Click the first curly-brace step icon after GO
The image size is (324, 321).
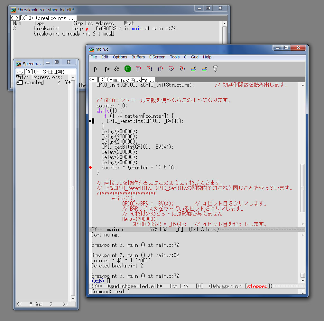pyautogui.click(x=138, y=69)
